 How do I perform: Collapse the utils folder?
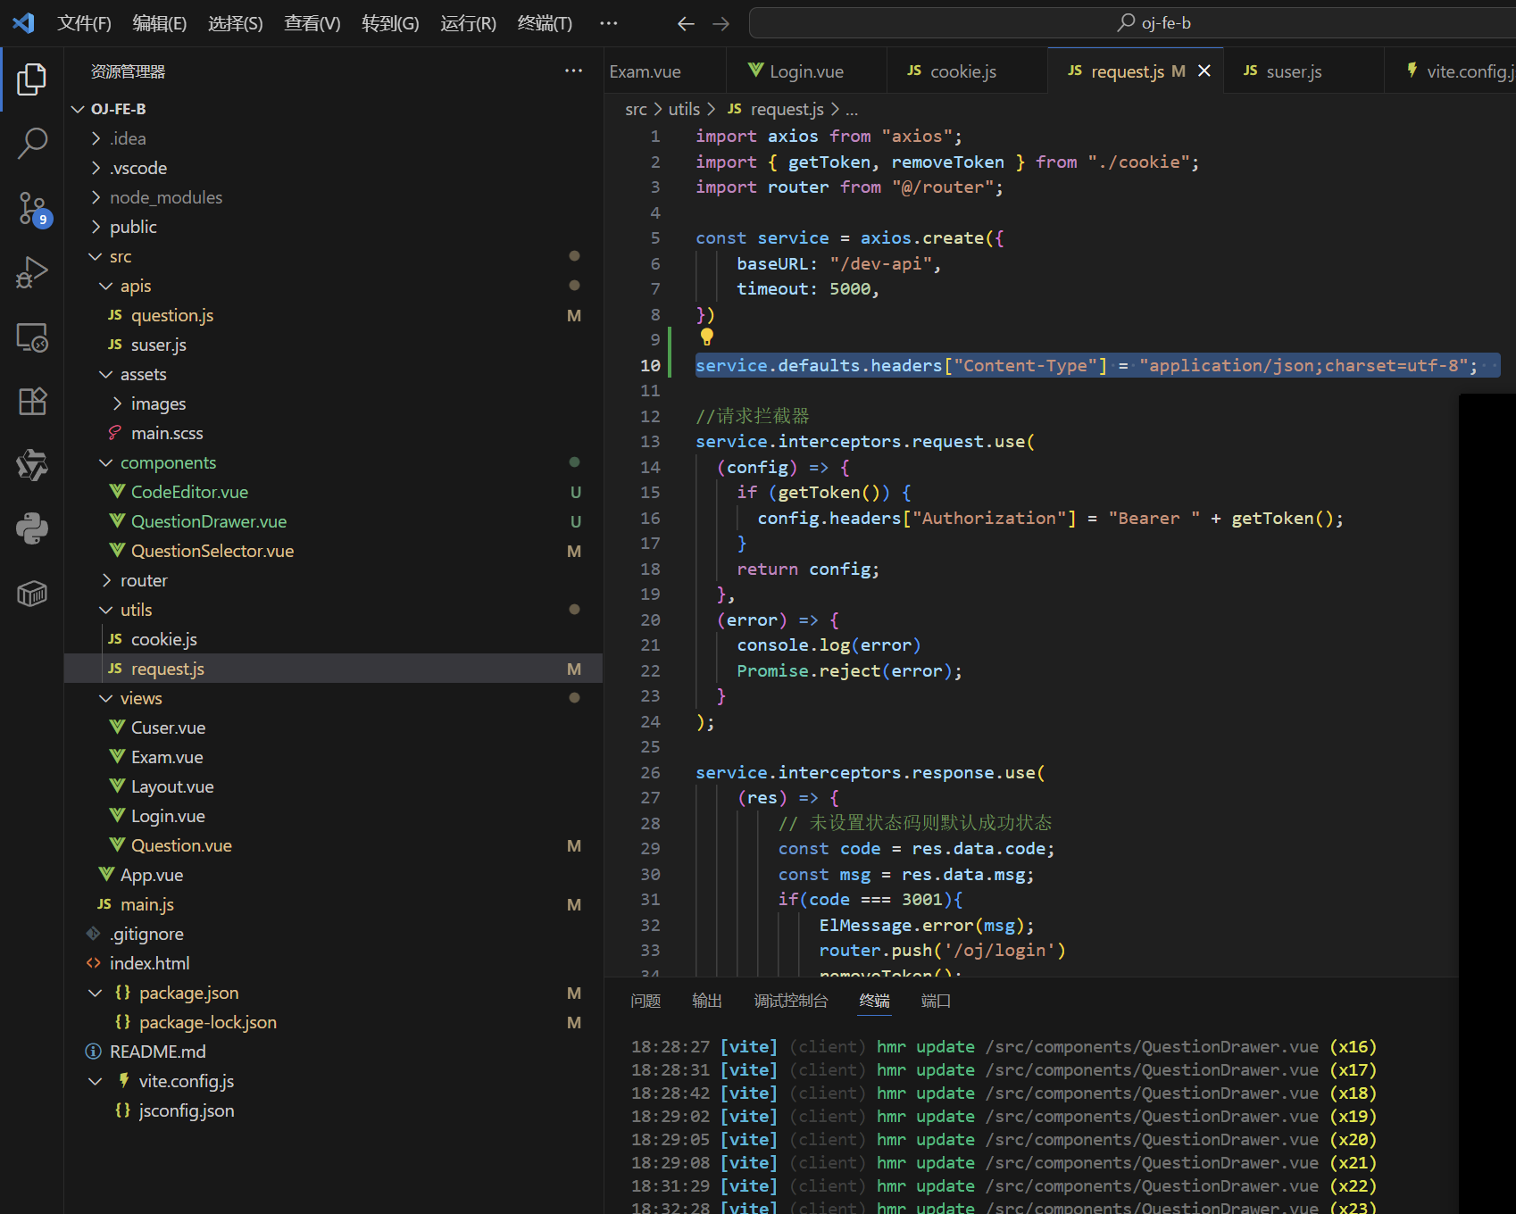(x=334, y=610)
